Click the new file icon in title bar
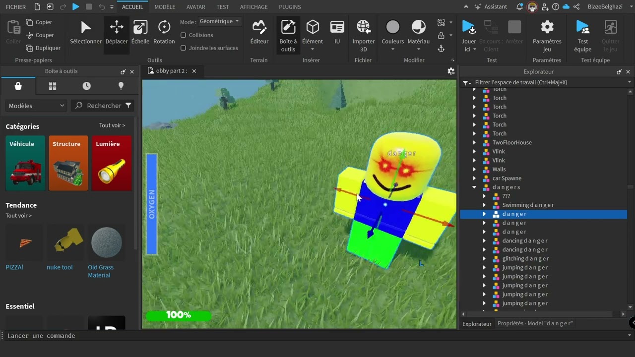 tap(37, 7)
